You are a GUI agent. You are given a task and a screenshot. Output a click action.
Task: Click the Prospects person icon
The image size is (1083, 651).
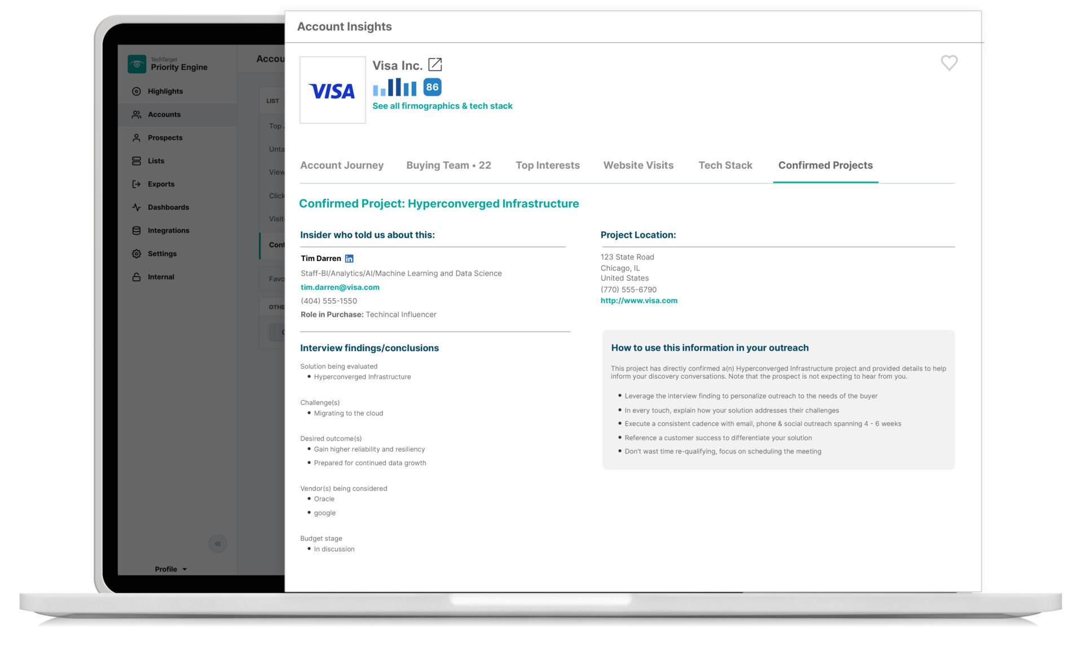pyautogui.click(x=137, y=138)
